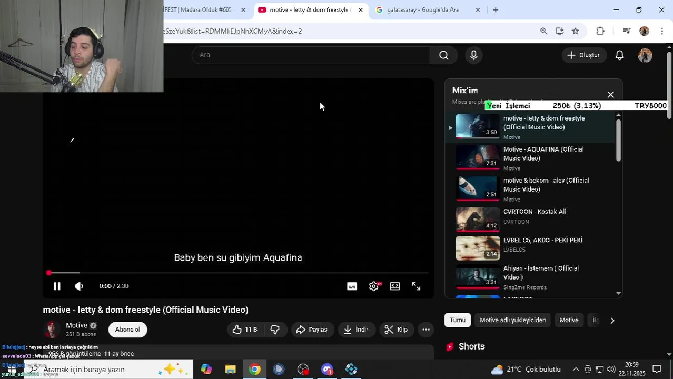
Task: Click the YouTube search field 'Ara'
Action: point(311,55)
